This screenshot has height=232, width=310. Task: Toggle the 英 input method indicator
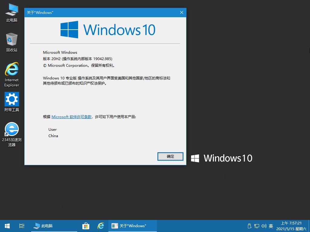pos(271,226)
